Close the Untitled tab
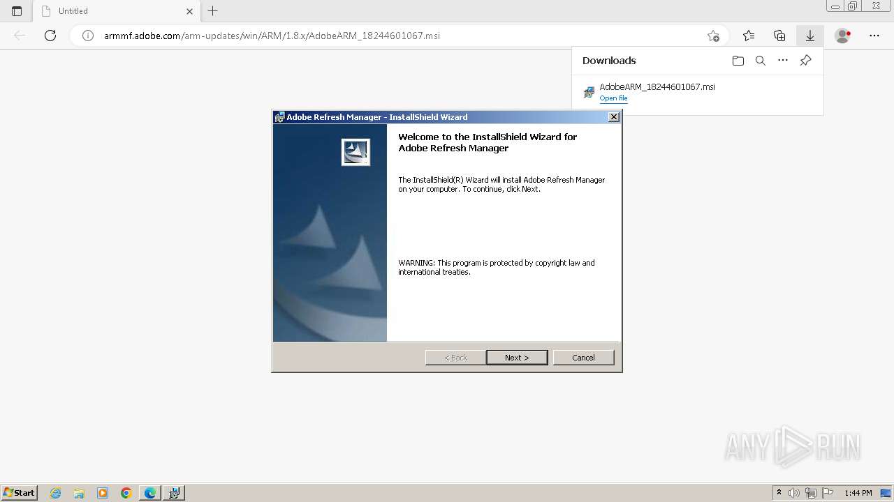Image resolution: width=894 pixels, height=502 pixels. (x=189, y=11)
